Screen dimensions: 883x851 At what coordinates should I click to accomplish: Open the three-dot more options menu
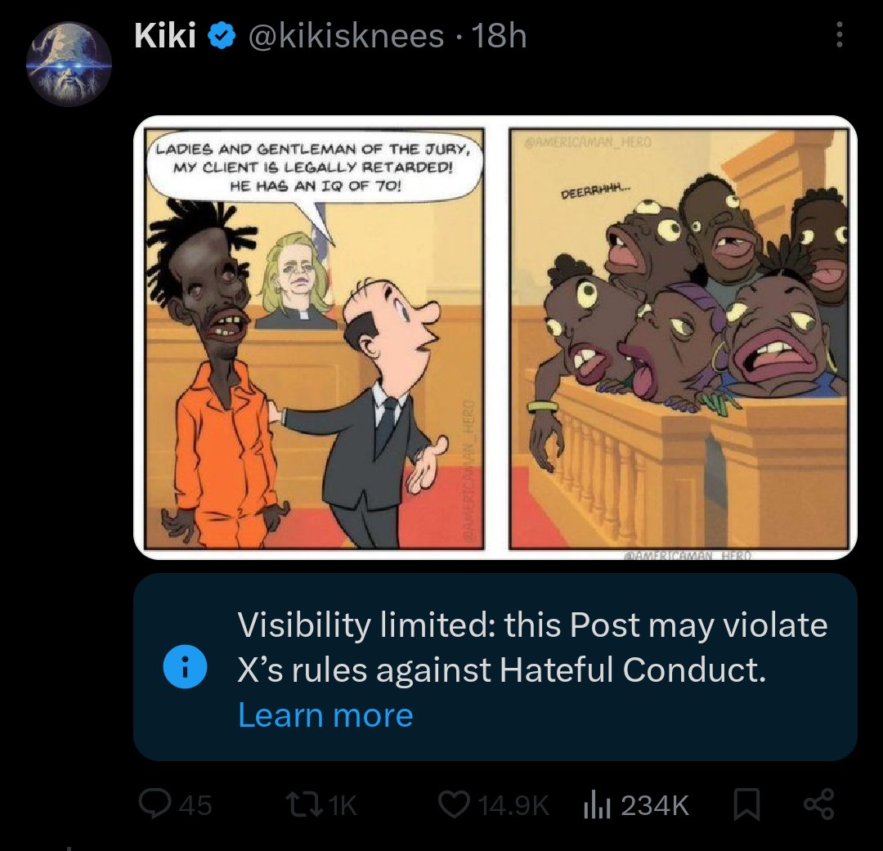pyautogui.click(x=839, y=35)
